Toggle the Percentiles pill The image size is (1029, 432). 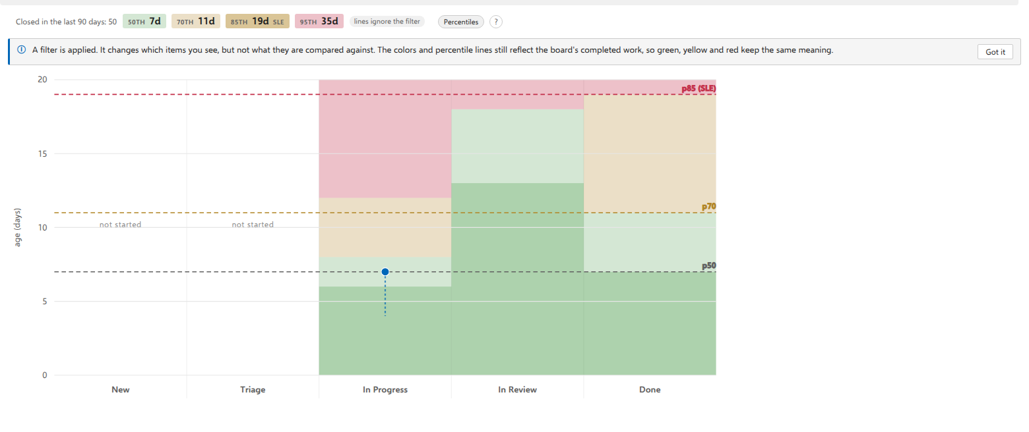pos(461,22)
